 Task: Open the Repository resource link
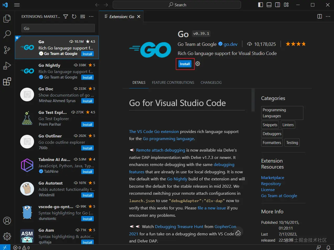[271, 184]
